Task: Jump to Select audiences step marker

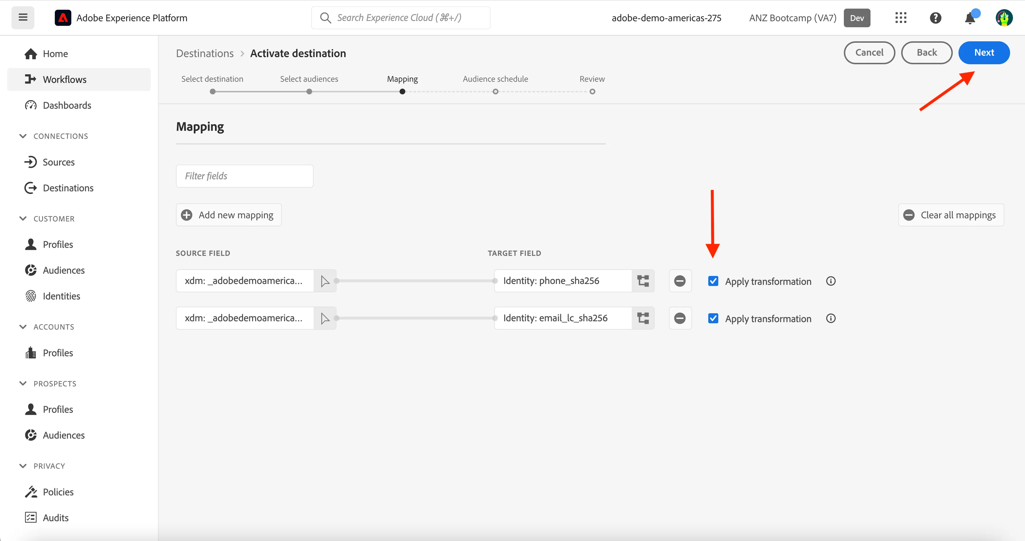Action: [309, 92]
